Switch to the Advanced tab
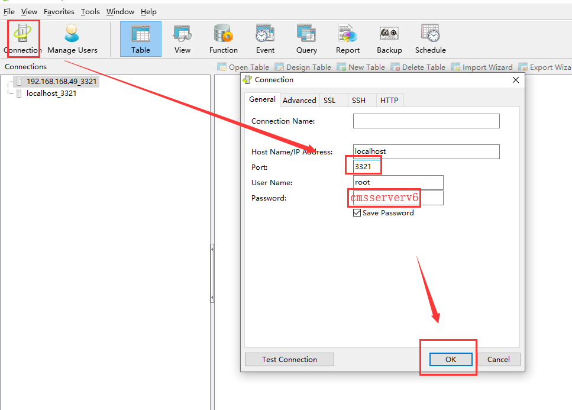Image resolution: width=572 pixels, height=410 pixels. (x=299, y=101)
